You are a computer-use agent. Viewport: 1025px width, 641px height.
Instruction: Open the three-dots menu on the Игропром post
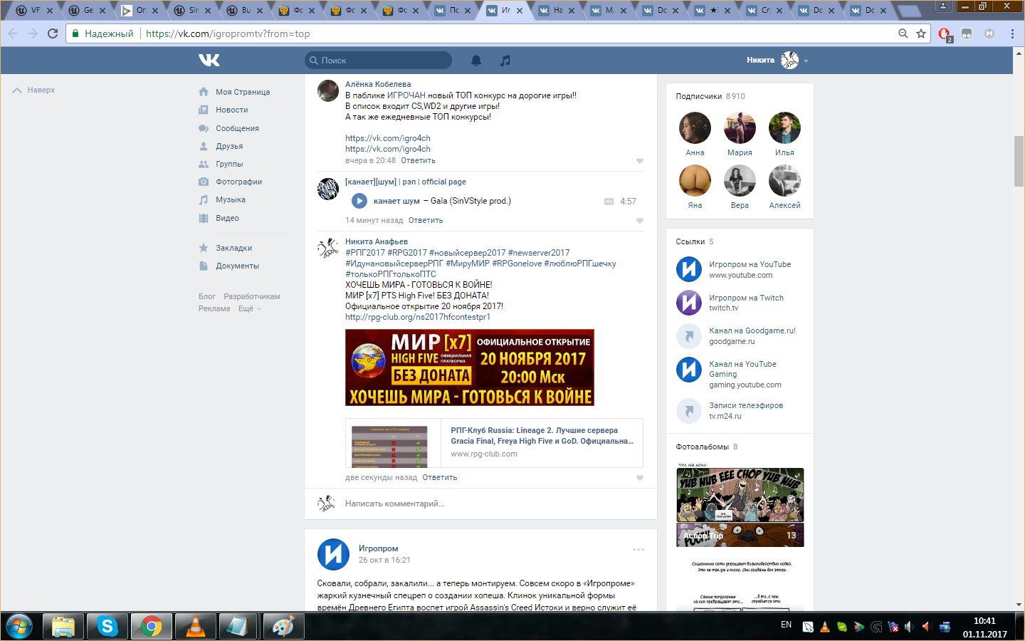tap(638, 549)
